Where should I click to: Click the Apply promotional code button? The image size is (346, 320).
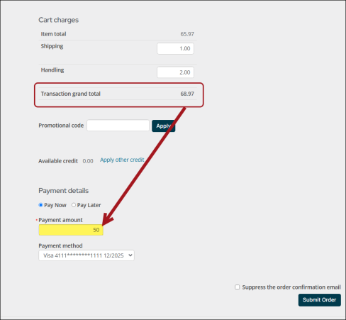(x=164, y=126)
